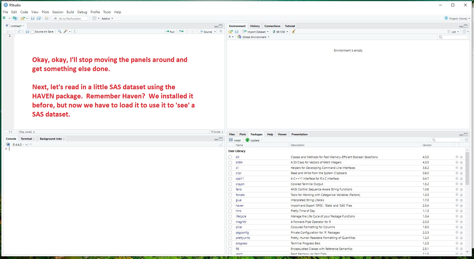This screenshot has width=474, height=259.
Task: Click the code tools magic wand icon
Action: point(66,31)
